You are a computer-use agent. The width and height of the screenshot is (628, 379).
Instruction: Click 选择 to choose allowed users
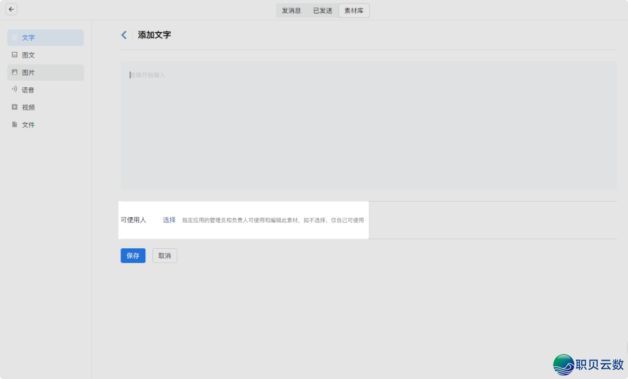tap(169, 220)
